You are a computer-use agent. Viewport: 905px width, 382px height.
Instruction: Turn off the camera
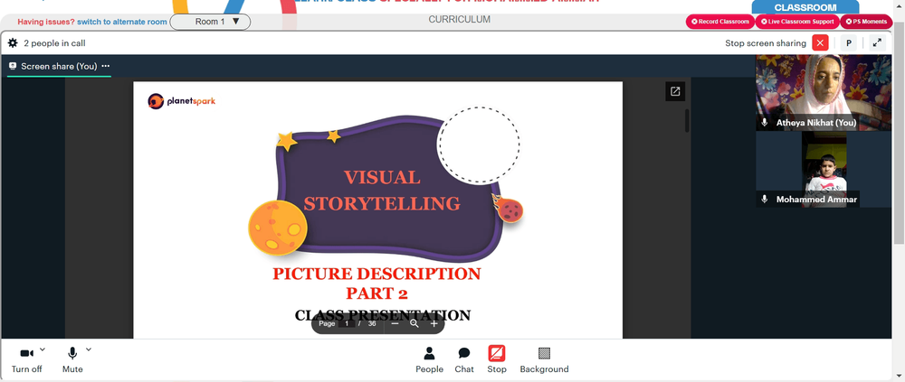click(x=26, y=360)
